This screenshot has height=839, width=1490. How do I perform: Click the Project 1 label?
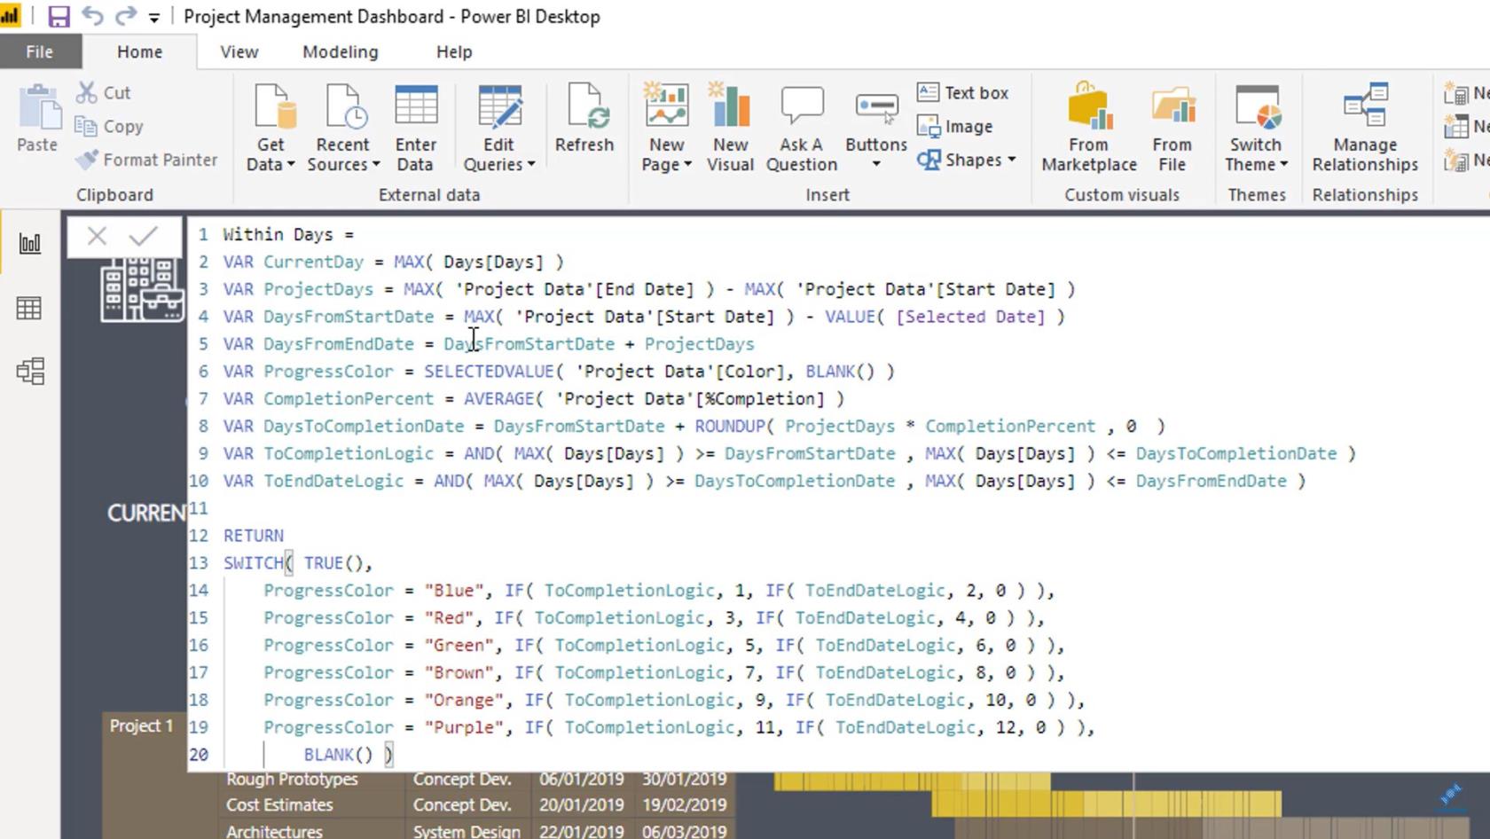(x=141, y=725)
